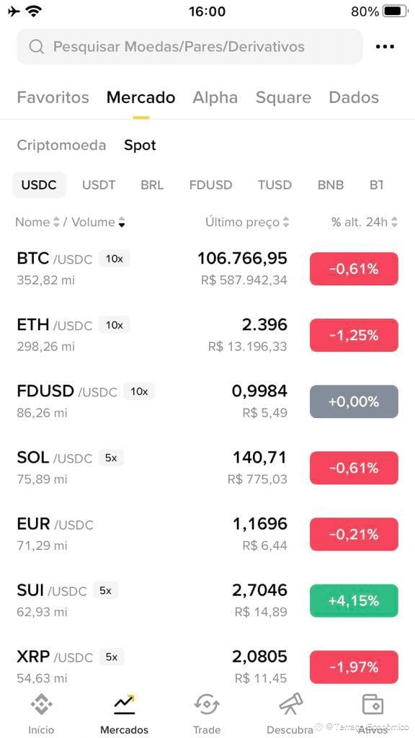This screenshot has width=415, height=738.
Task: Open the Trade swap icon
Action: [x=207, y=705]
